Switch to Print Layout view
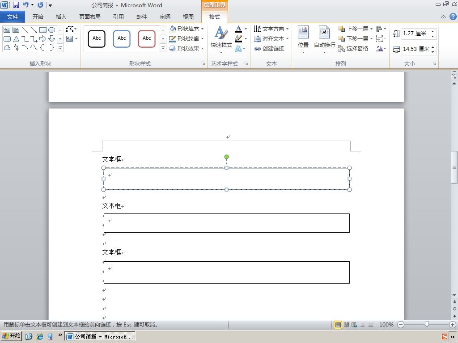Image resolution: width=458 pixels, height=343 pixels. [x=338, y=325]
